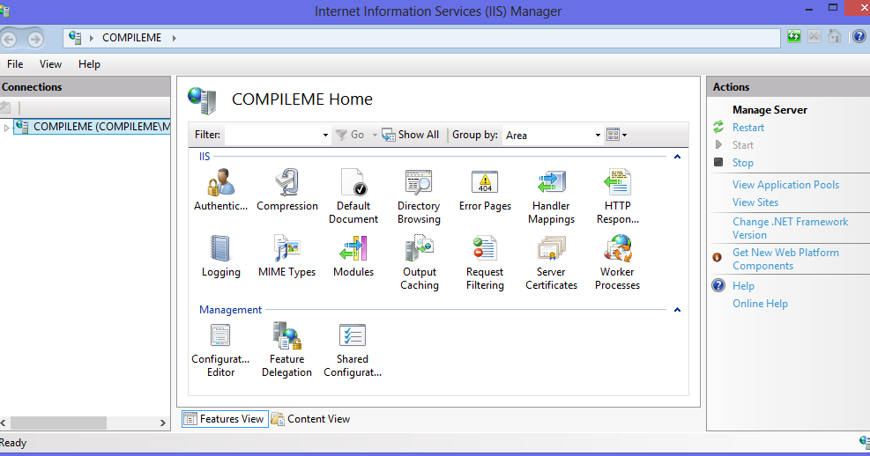Click the Connections horizontal scrollbar thumb
Screen dimensions: 870x456
coord(58,423)
